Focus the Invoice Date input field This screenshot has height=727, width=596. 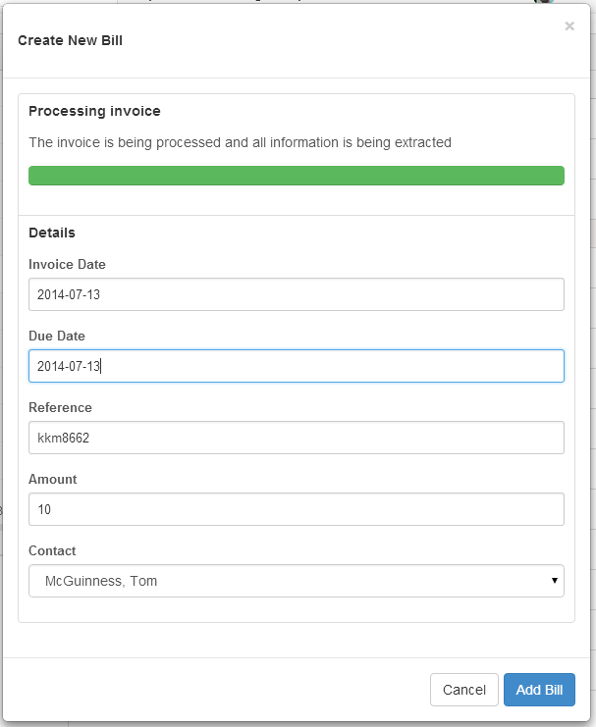pos(296,294)
